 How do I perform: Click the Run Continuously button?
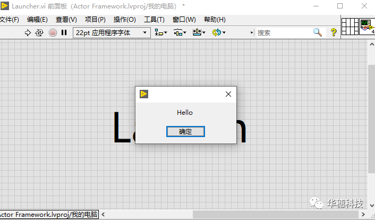click(39, 32)
